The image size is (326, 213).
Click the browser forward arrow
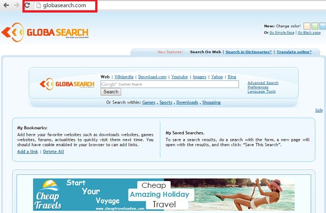point(17,5)
